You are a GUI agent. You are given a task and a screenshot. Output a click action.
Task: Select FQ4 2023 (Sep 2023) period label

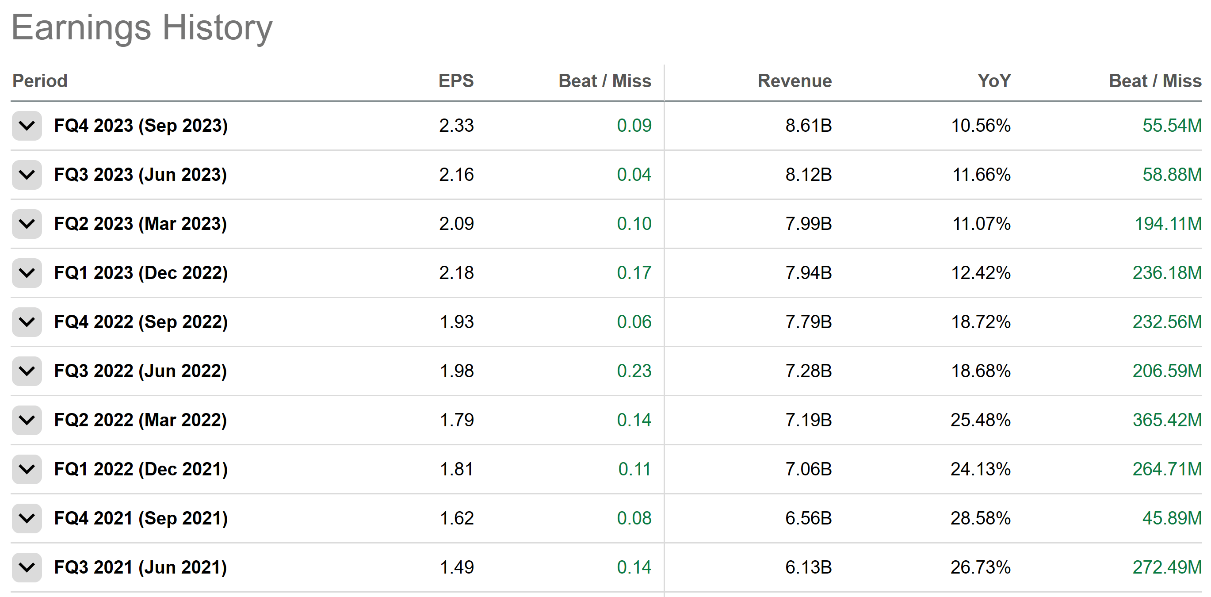coord(141,126)
